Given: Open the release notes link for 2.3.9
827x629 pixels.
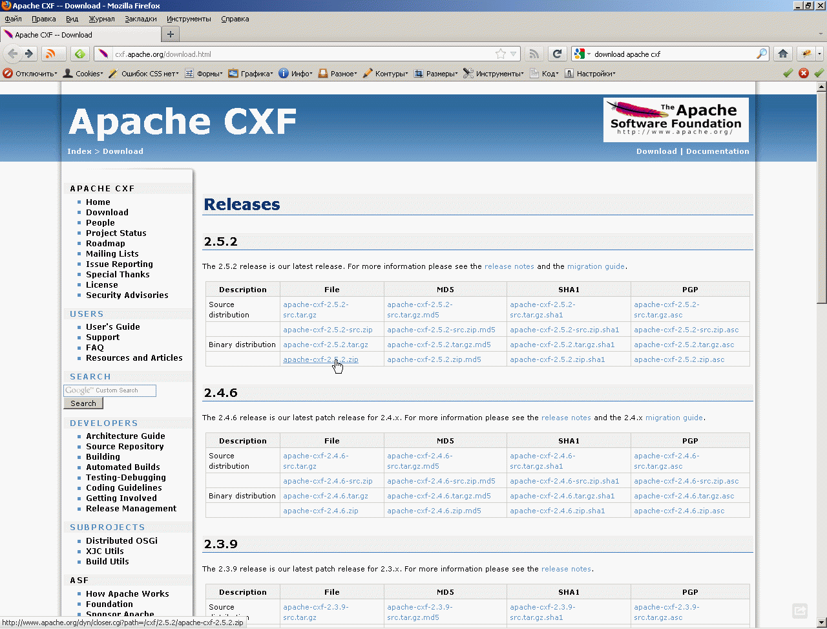Looking at the screenshot, I should point(566,569).
